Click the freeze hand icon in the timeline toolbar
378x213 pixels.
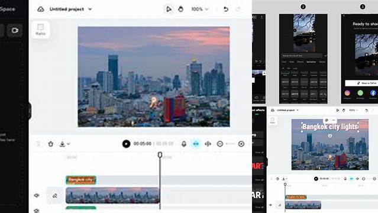(51, 144)
